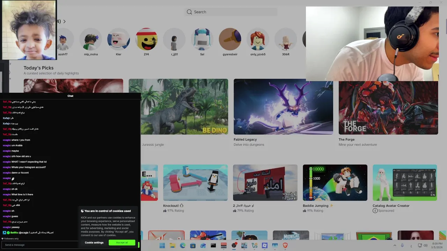Click the 'Today's Picks' heading
The image size is (447, 251).
point(38,68)
